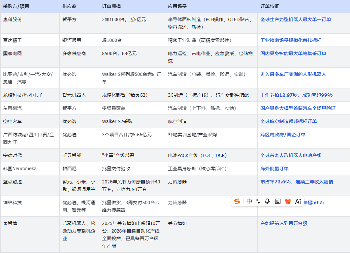Click supplier cell '千寻智能'

79,155
